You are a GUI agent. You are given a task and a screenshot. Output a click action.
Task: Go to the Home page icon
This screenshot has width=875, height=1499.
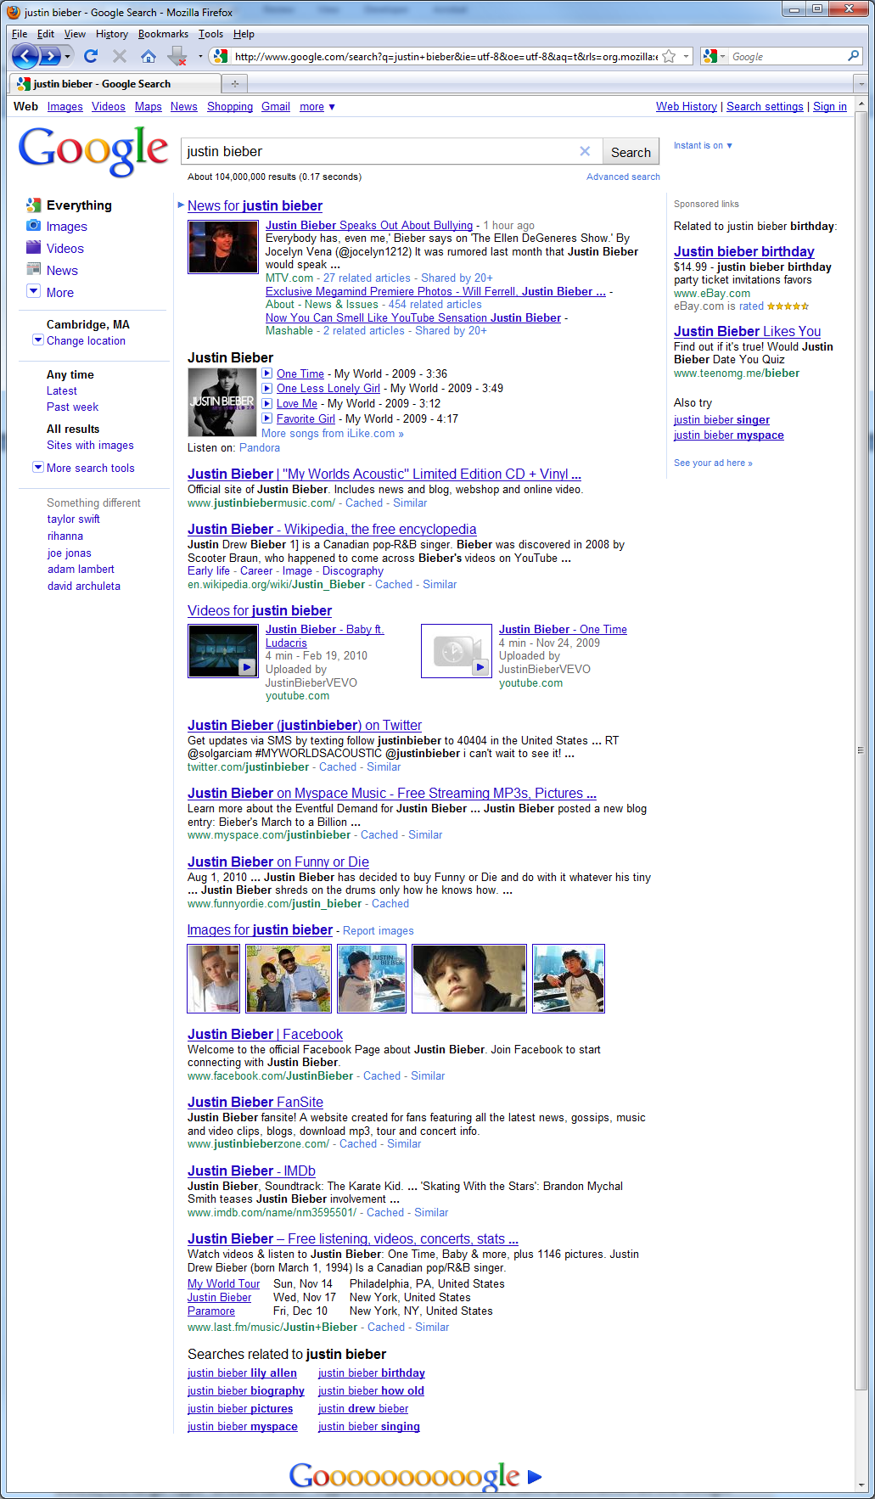(148, 56)
